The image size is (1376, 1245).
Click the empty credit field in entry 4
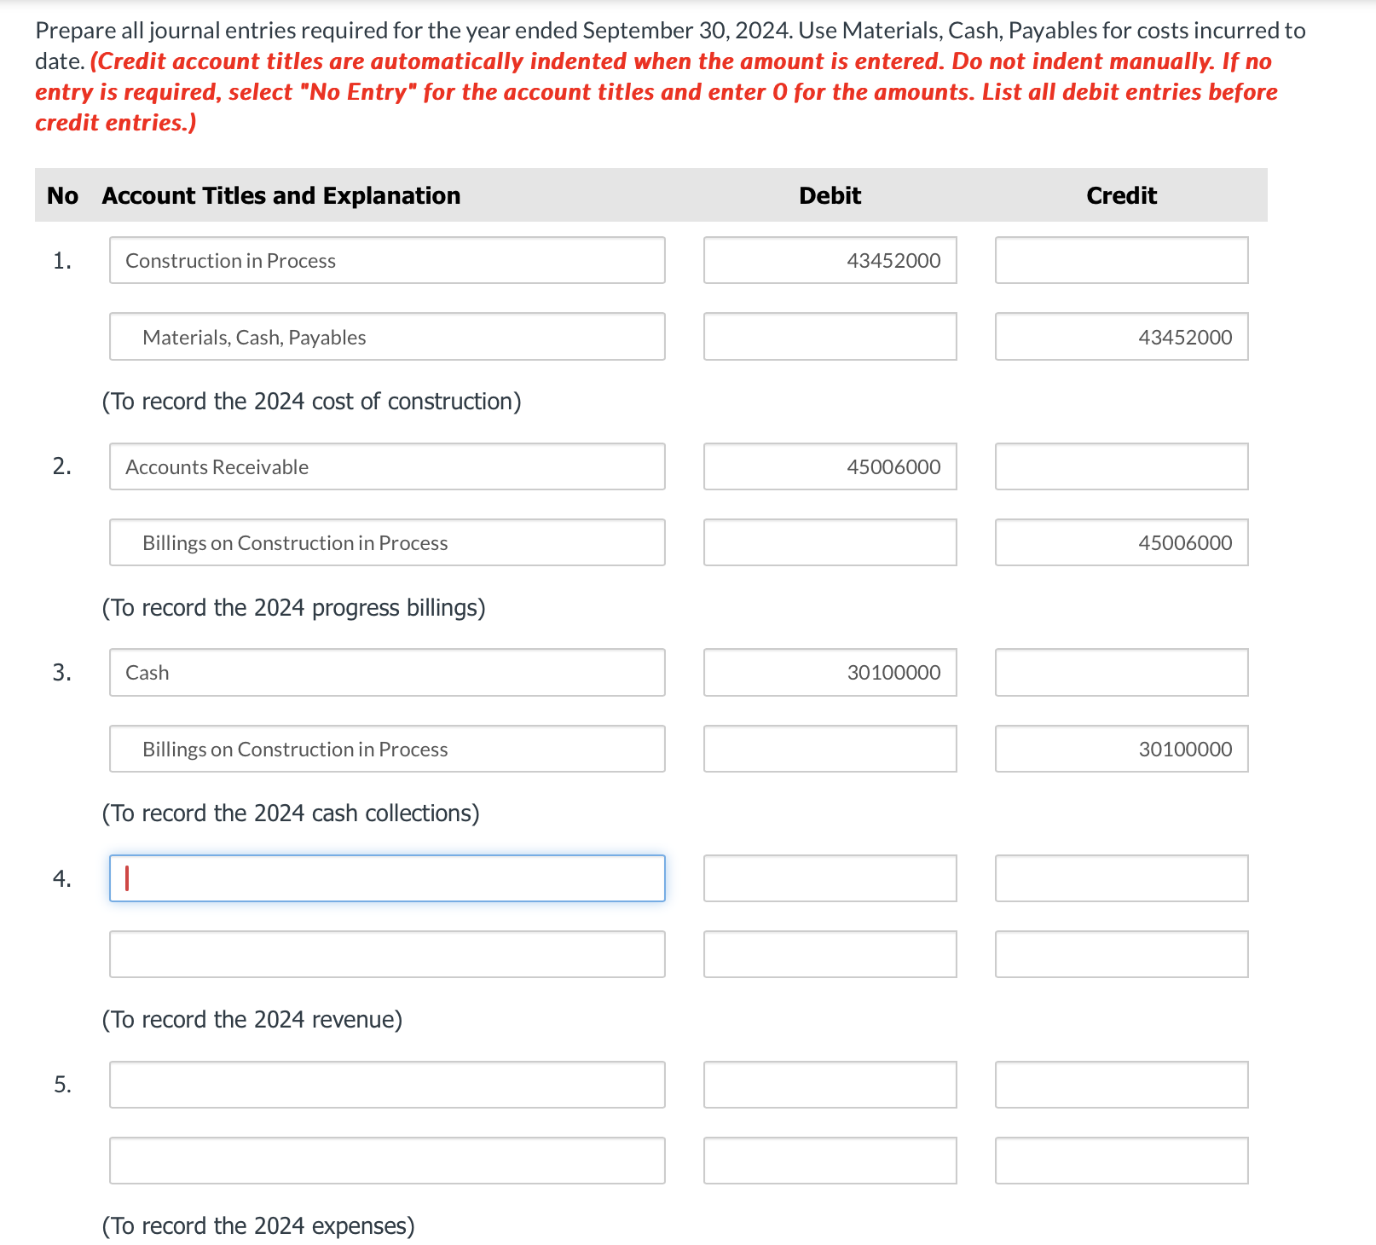point(1120,877)
